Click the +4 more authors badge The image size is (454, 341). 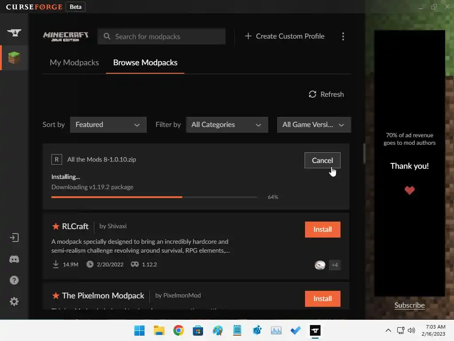coord(335,265)
